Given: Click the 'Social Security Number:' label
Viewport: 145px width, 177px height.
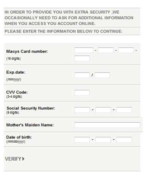Looking at the screenshot, I should (31, 108).
